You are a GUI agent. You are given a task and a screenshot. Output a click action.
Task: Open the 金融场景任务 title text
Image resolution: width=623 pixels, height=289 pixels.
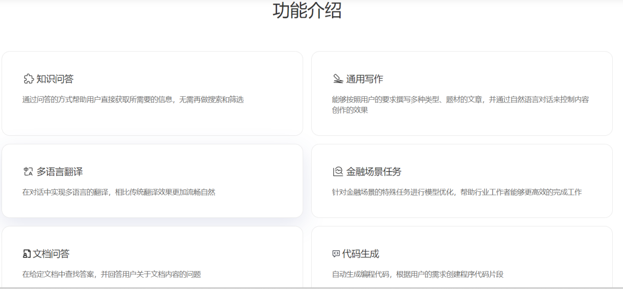point(374,172)
